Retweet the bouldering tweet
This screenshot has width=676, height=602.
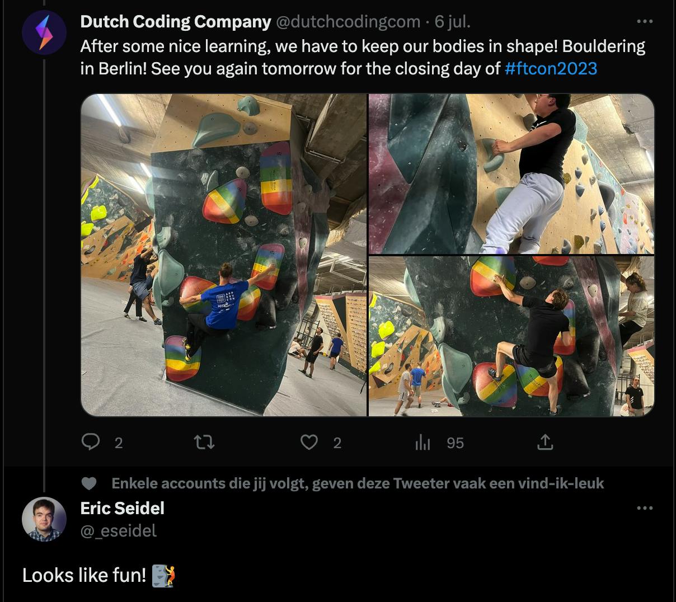click(x=204, y=443)
